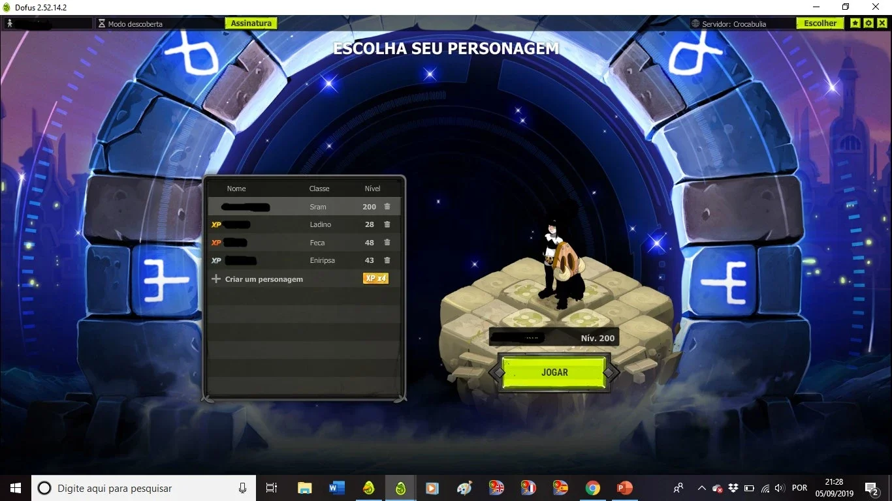Show hidden system tray icons
Image resolution: width=892 pixels, height=501 pixels.
pyautogui.click(x=702, y=488)
